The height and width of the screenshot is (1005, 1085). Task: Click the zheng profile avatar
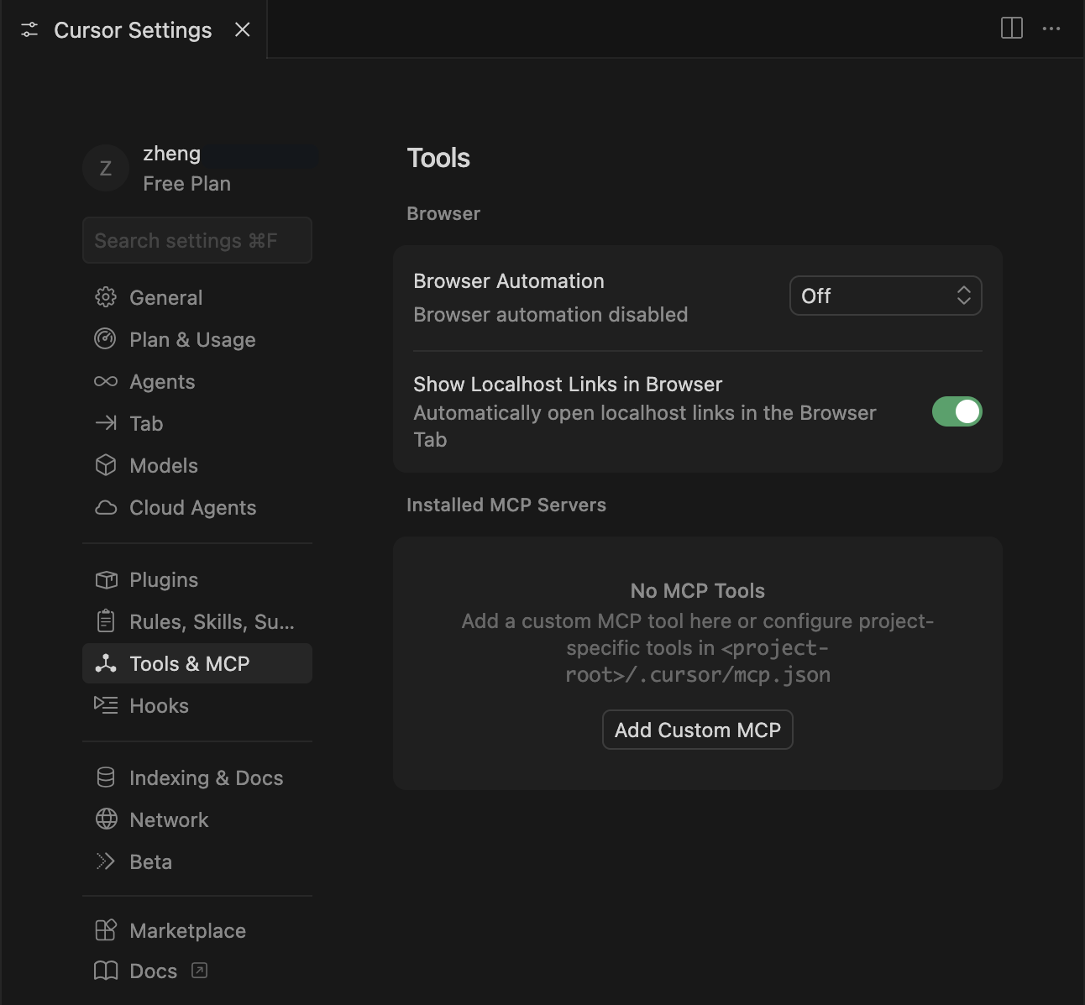pyautogui.click(x=105, y=168)
